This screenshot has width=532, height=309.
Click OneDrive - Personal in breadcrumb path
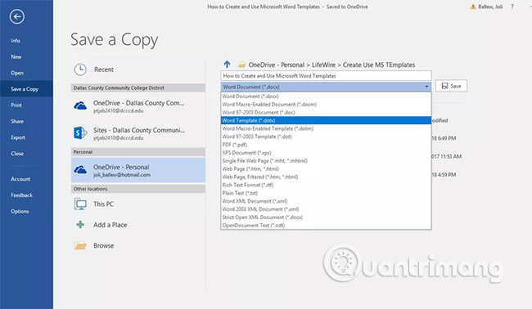point(276,65)
